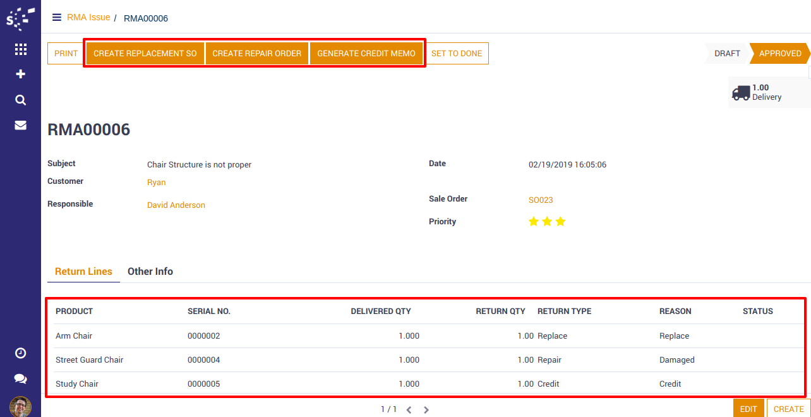Switch to the Other Info tab

click(150, 272)
